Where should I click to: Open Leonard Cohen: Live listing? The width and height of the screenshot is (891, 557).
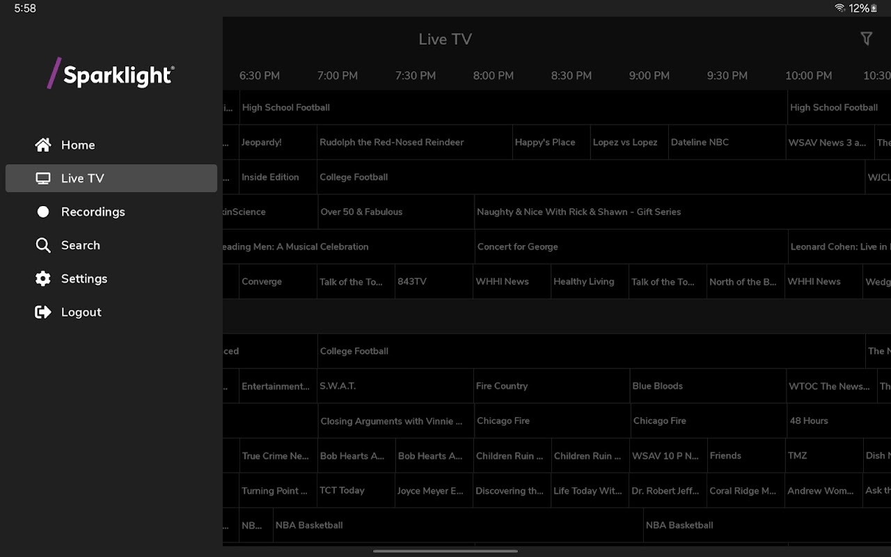point(839,246)
